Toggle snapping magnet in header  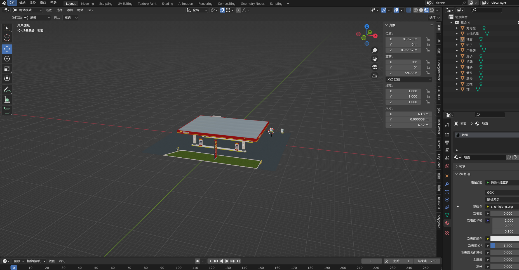(x=222, y=10)
